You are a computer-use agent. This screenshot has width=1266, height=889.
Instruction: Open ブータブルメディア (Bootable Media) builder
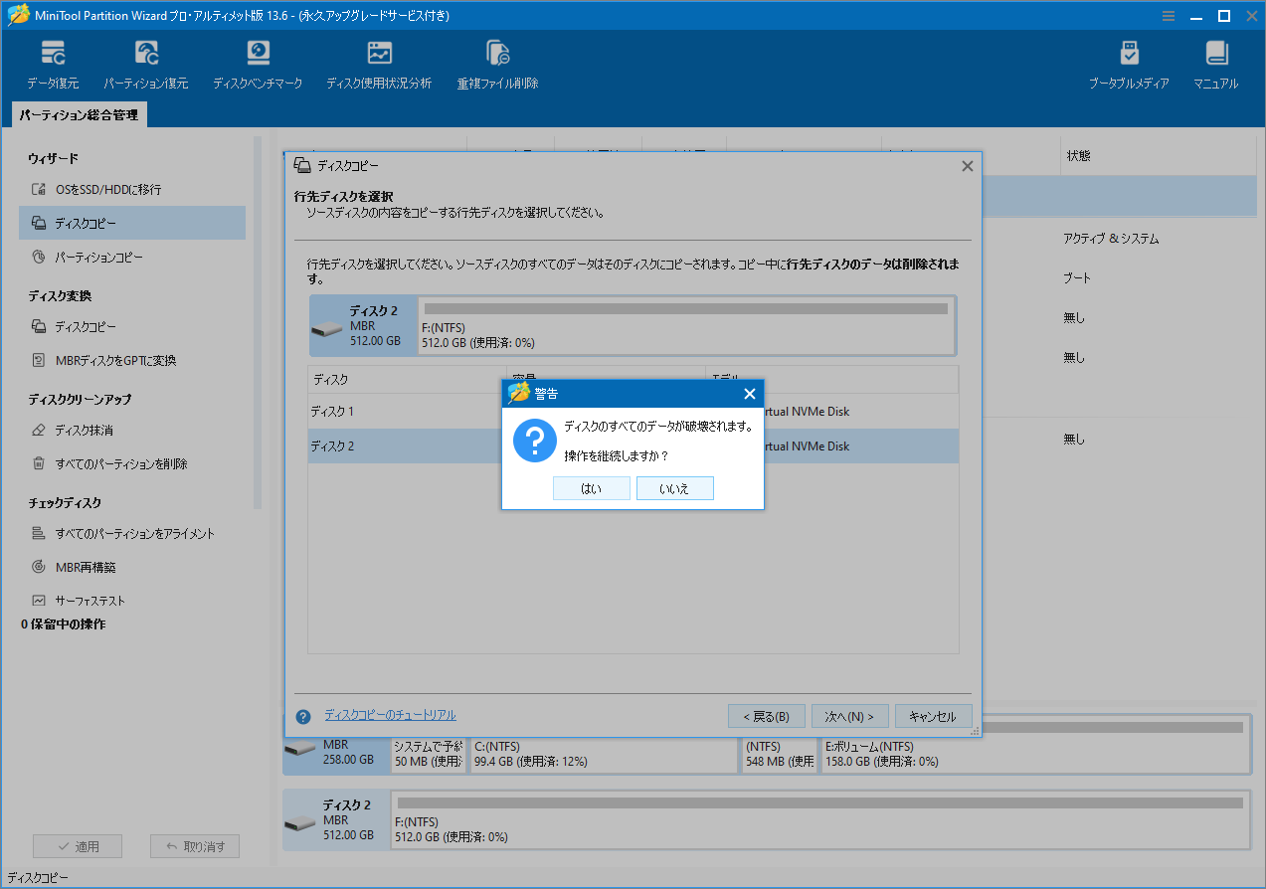(1129, 62)
